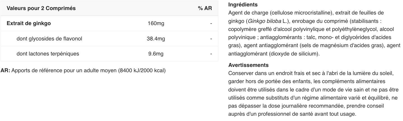Click the "8400 kJ/2000 kcal" footnote text
Image resolution: width=403 pixels, height=121 pixels.
pos(142,71)
